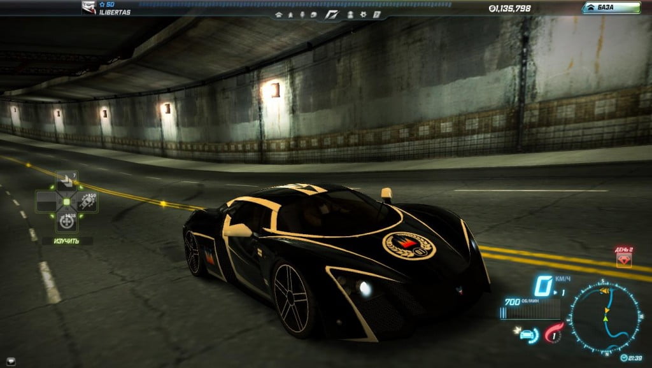Click the player name 1LIBERTAS
This screenshot has height=368, width=652.
115,13
